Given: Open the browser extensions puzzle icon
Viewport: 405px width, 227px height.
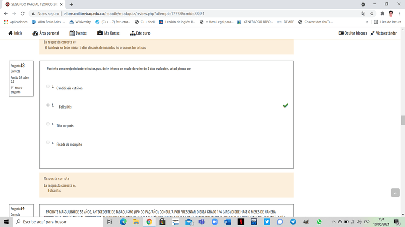Looking at the screenshot, I should [x=382, y=14].
